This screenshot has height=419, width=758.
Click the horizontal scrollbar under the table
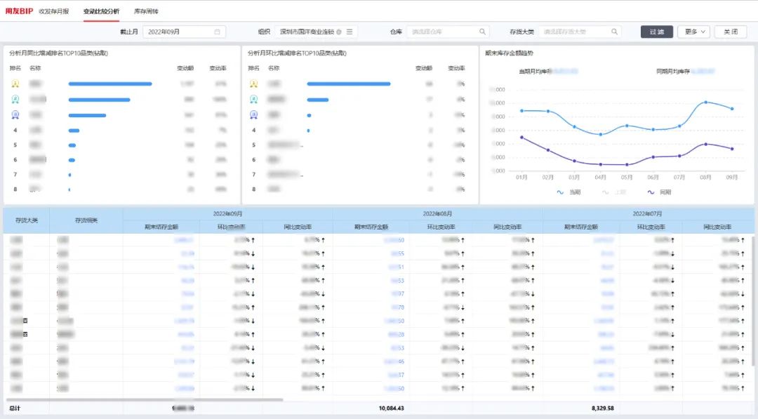[x=144, y=399]
